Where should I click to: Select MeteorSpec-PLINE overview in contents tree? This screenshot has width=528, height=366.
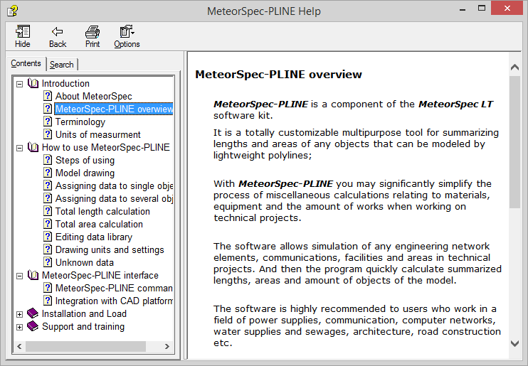click(114, 109)
